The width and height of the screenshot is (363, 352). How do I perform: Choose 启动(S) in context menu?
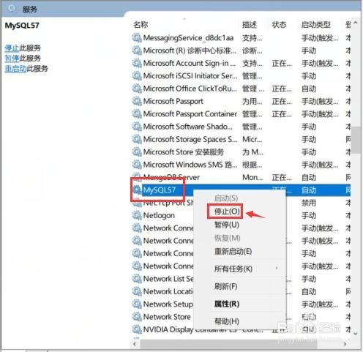coord(226,198)
